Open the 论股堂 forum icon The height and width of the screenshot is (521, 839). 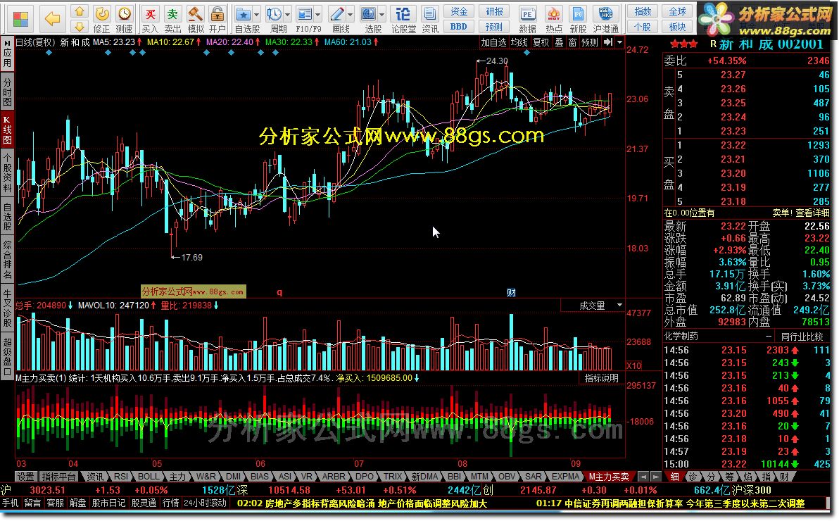pos(403,19)
